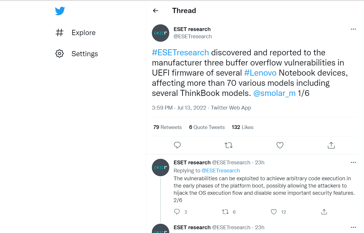This screenshot has width=364, height=233.
Task: Open the #Lenovo hashtag link
Action: coord(260,73)
